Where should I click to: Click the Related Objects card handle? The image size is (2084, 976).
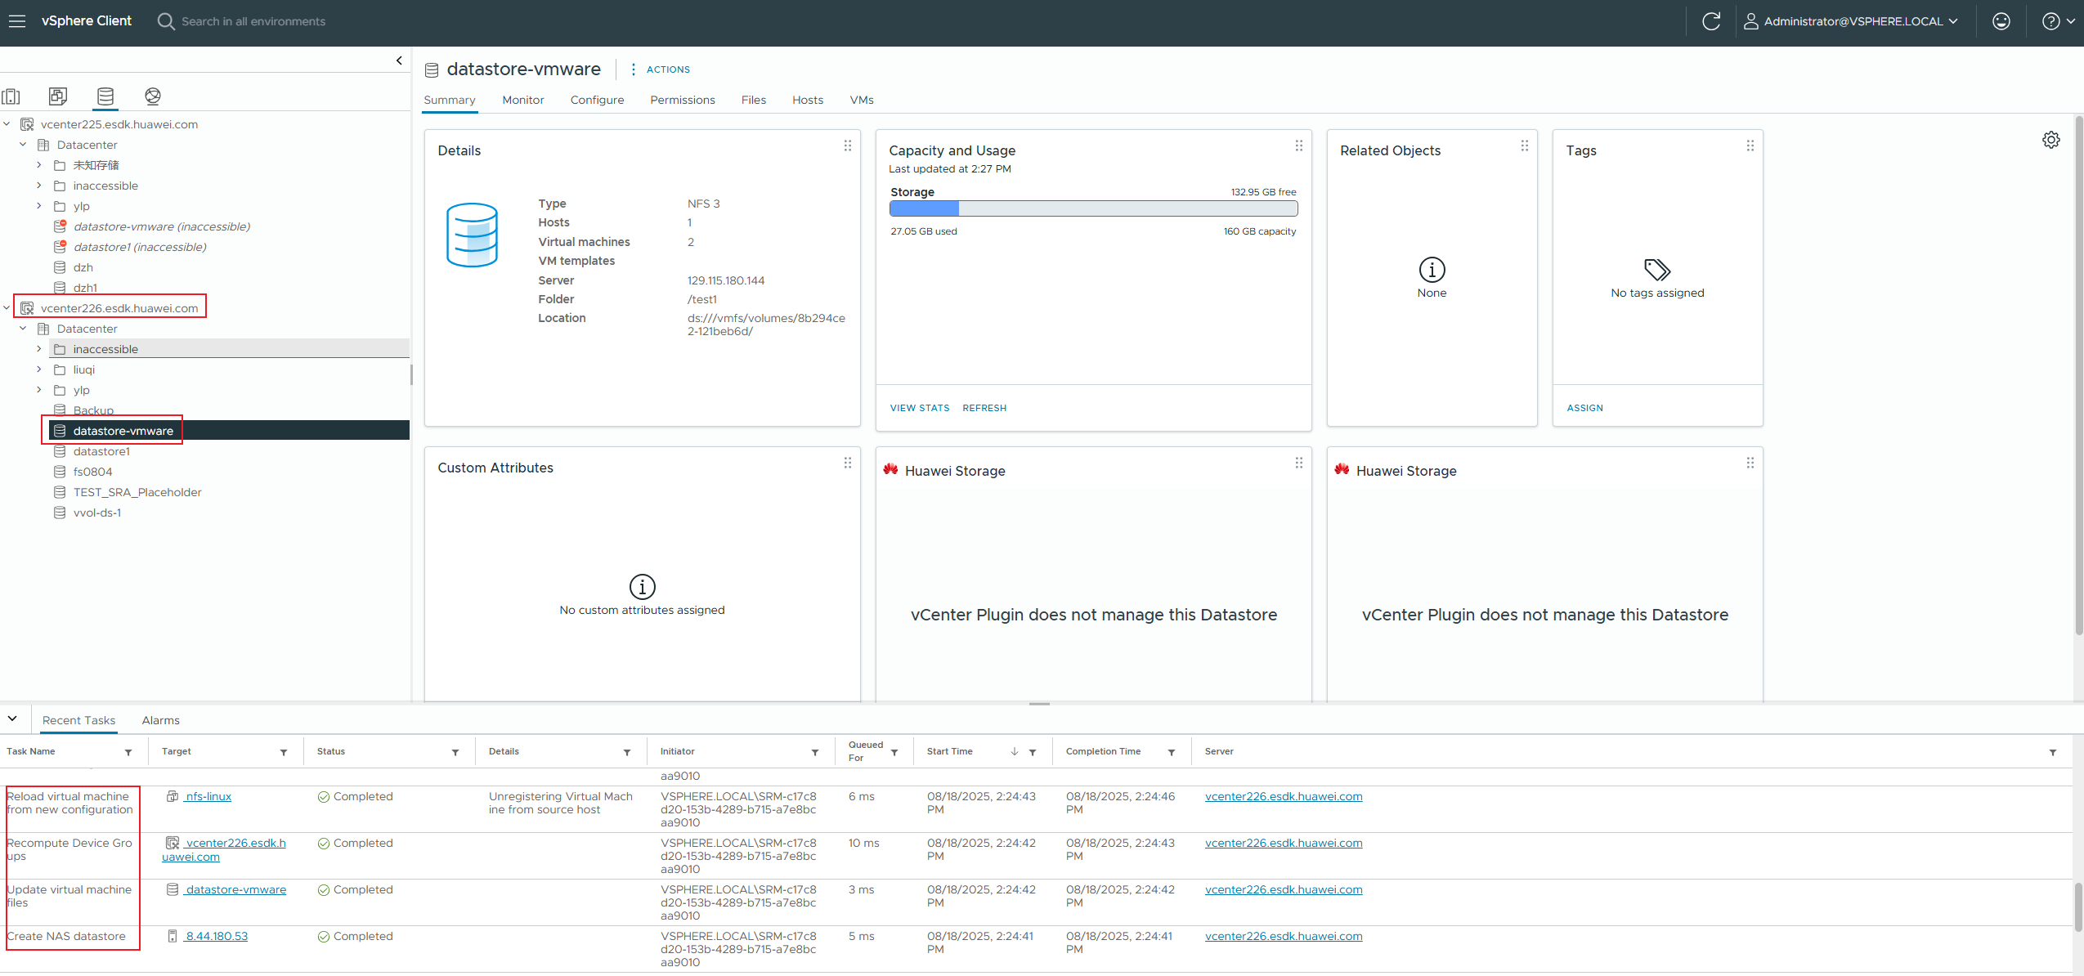coord(1525,146)
